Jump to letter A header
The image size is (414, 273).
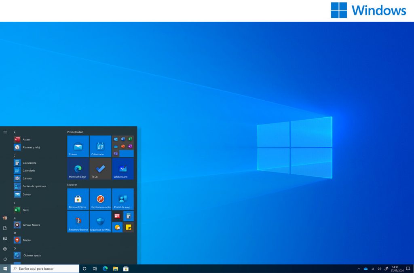coord(15,132)
